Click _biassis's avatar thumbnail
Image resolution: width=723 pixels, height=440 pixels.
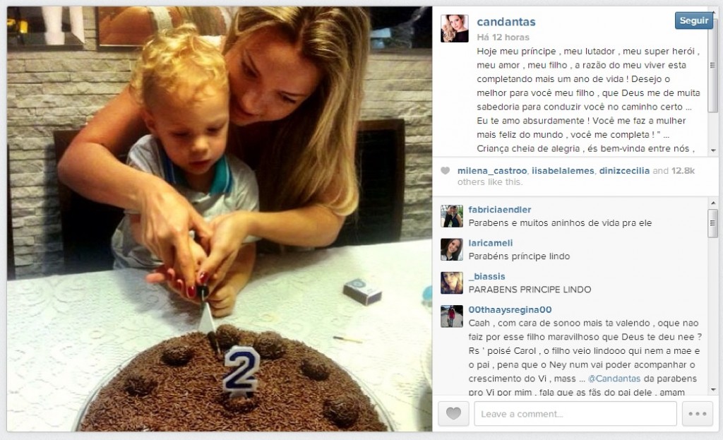pos(451,283)
